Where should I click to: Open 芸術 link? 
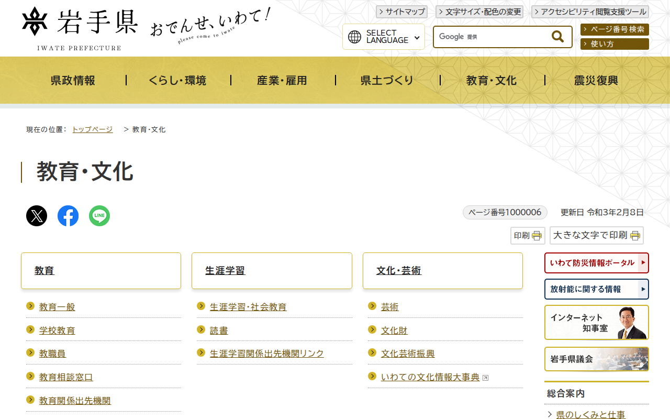pos(390,307)
